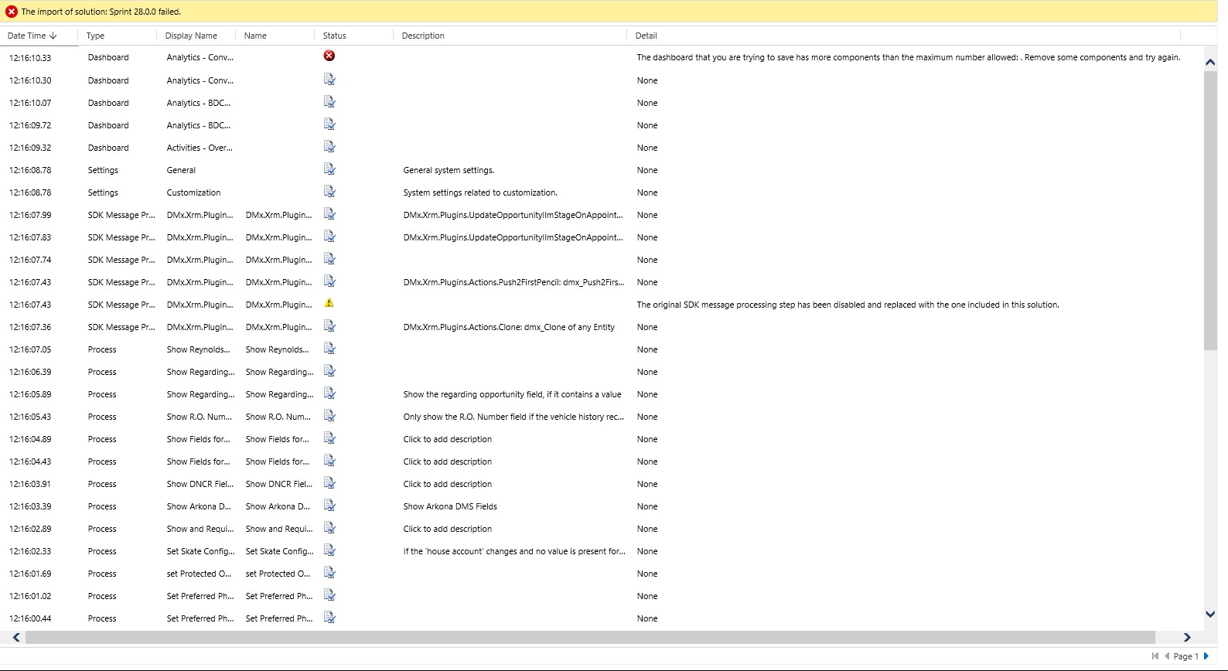
Task: Click the 'Push2FirstPencil' description text
Action: [513, 282]
